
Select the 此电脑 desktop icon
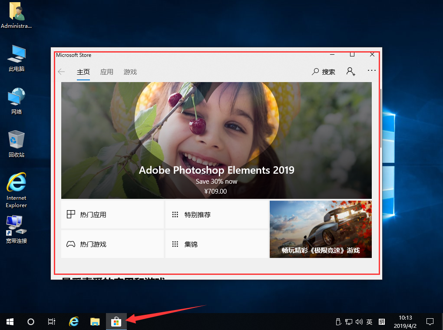[17, 59]
